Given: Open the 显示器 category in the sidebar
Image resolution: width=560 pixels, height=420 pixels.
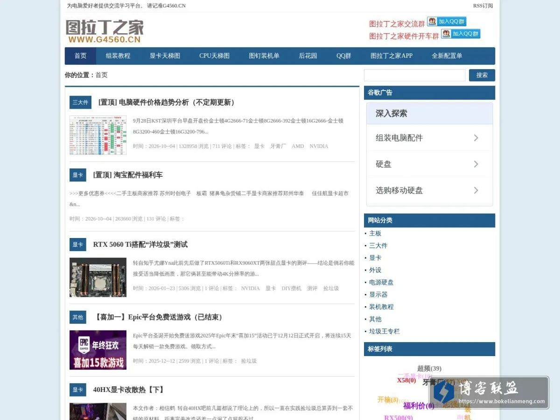Looking at the screenshot, I should (x=378, y=294).
